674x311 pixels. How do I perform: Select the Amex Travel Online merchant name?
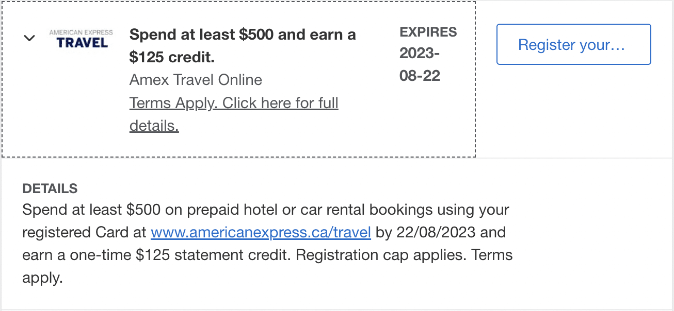[196, 80]
